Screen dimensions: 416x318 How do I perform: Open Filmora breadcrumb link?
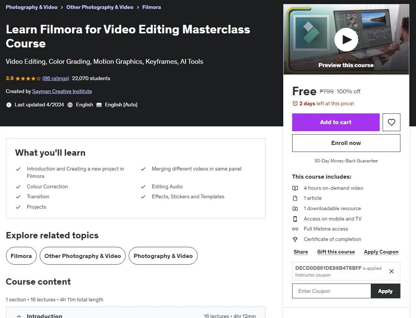click(x=152, y=7)
